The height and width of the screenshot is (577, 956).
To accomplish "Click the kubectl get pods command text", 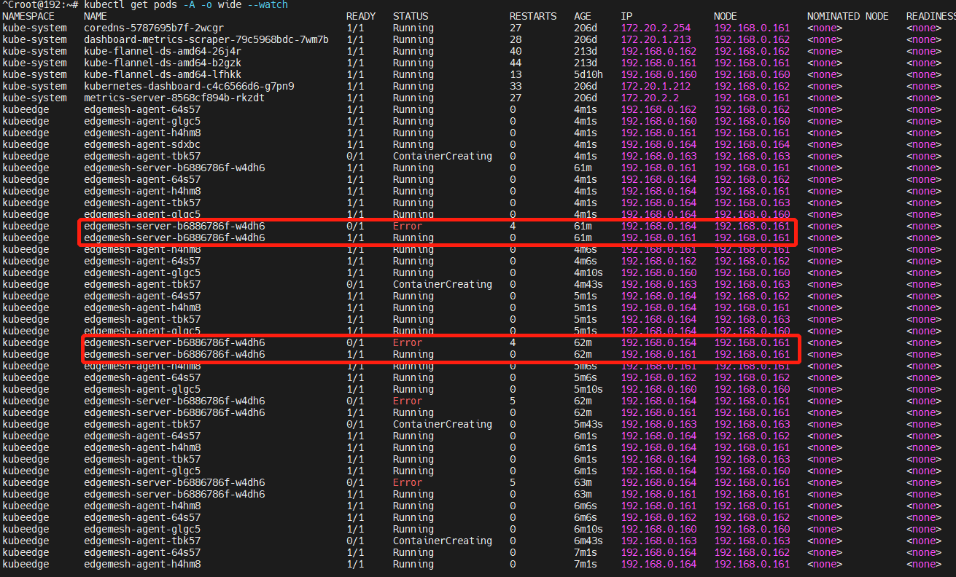I will [x=186, y=5].
